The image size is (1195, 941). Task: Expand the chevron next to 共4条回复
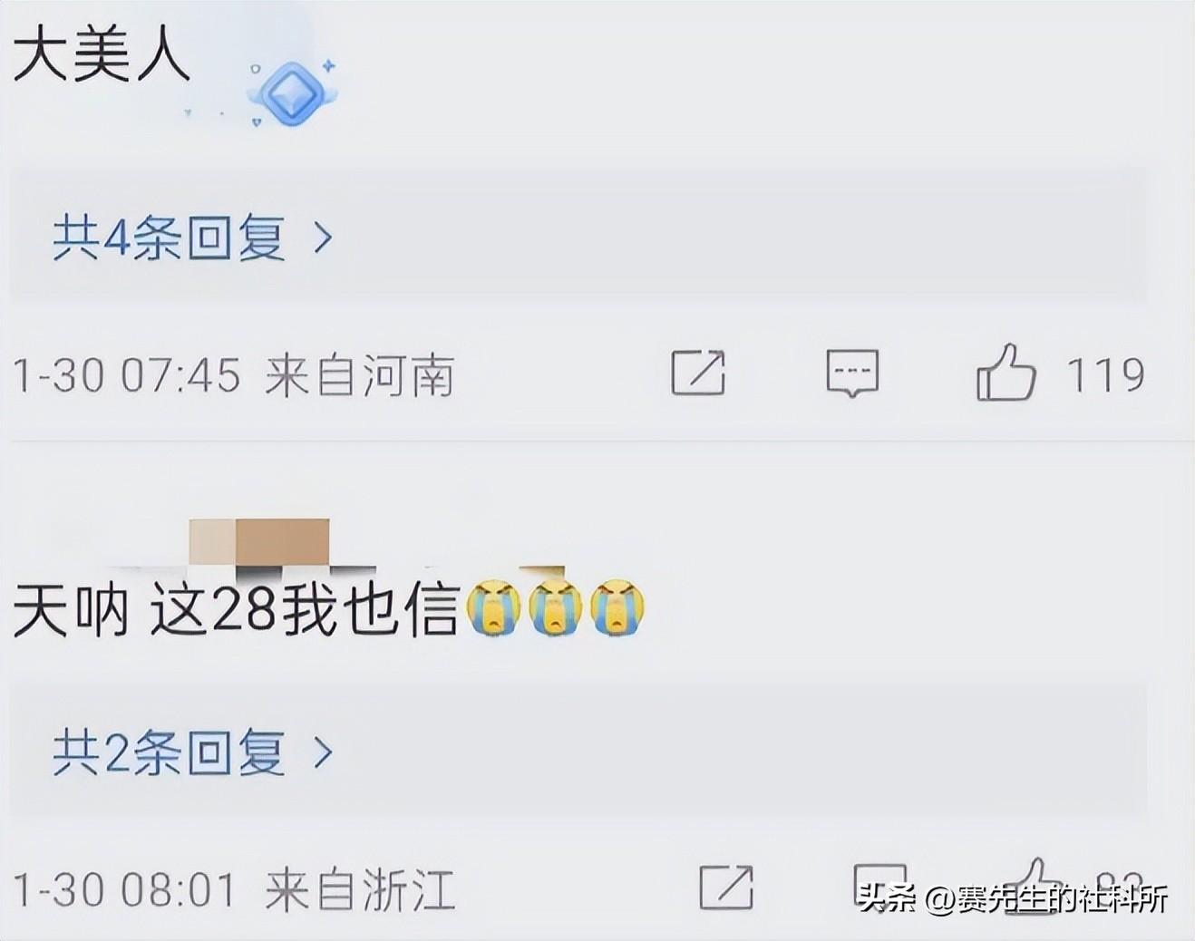pyautogui.click(x=323, y=238)
